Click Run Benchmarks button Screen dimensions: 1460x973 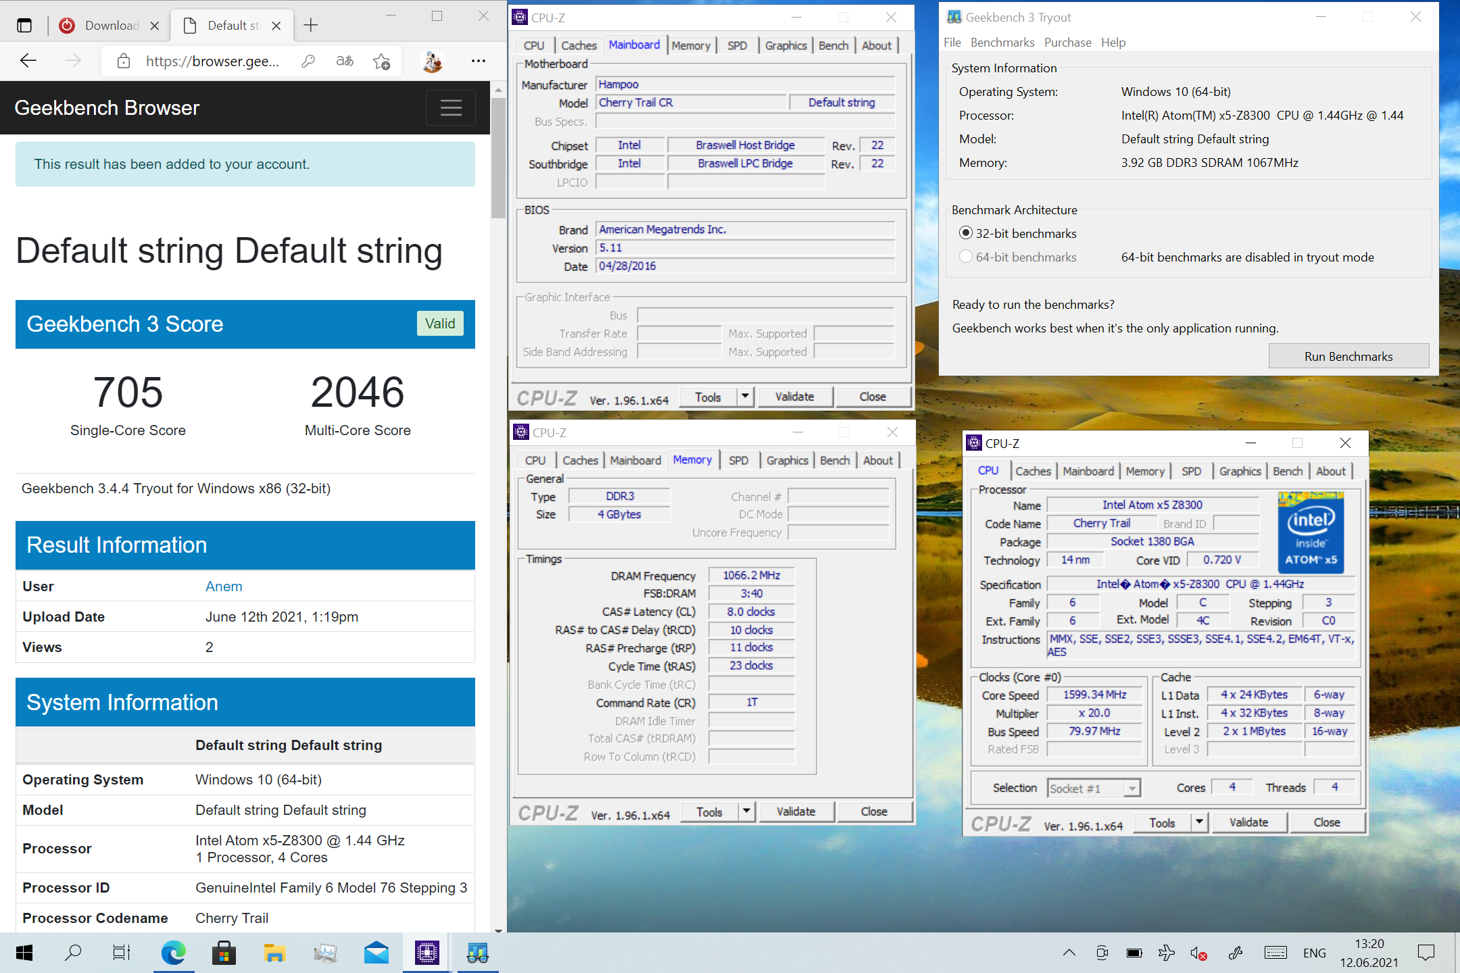point(1348,356)
